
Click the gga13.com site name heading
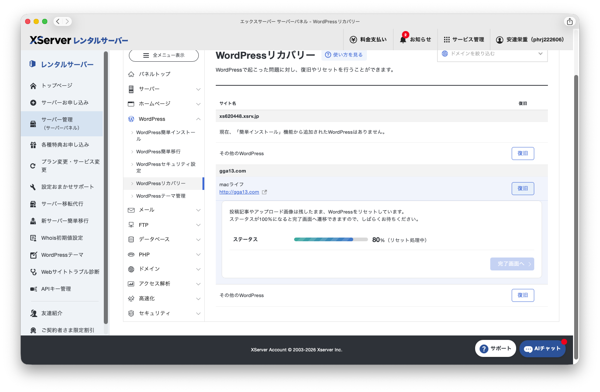point(233,171)
